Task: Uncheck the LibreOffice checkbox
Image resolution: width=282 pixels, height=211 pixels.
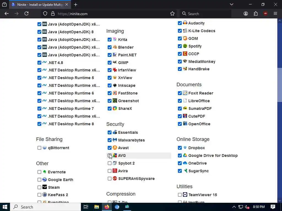Action: (x=180, y=101)
